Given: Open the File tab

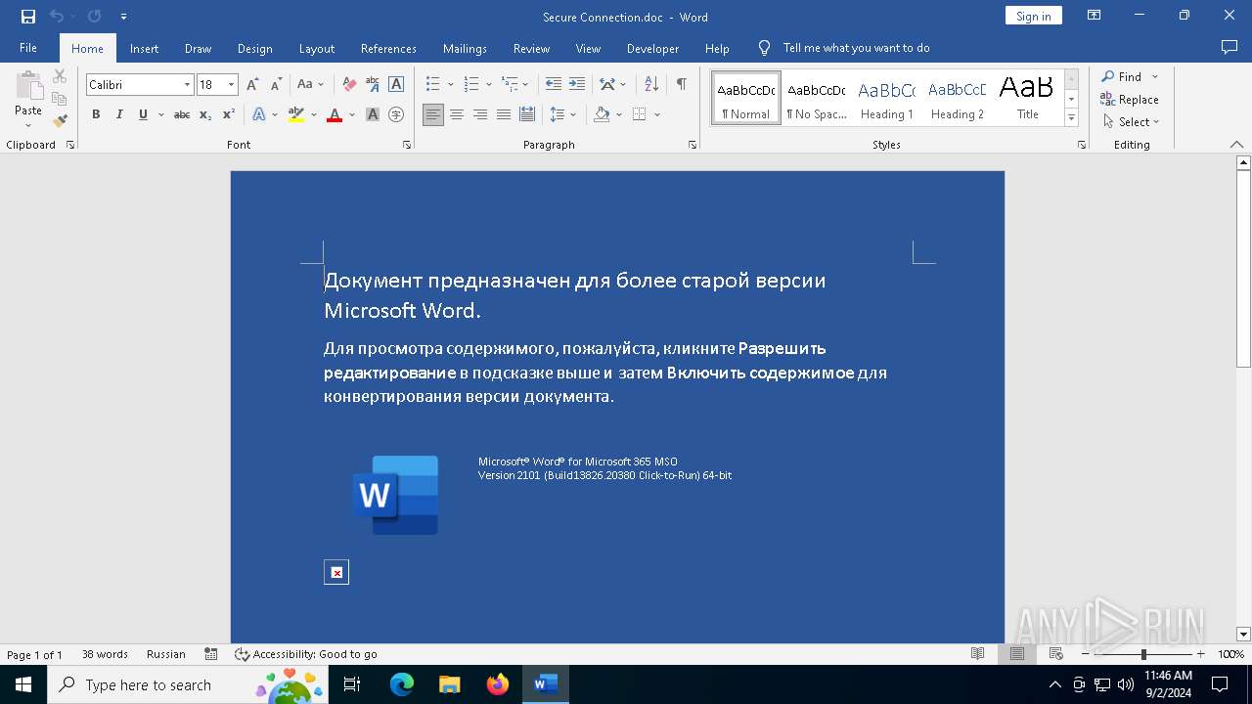Looking at the screenshot, I should (28, 48).
